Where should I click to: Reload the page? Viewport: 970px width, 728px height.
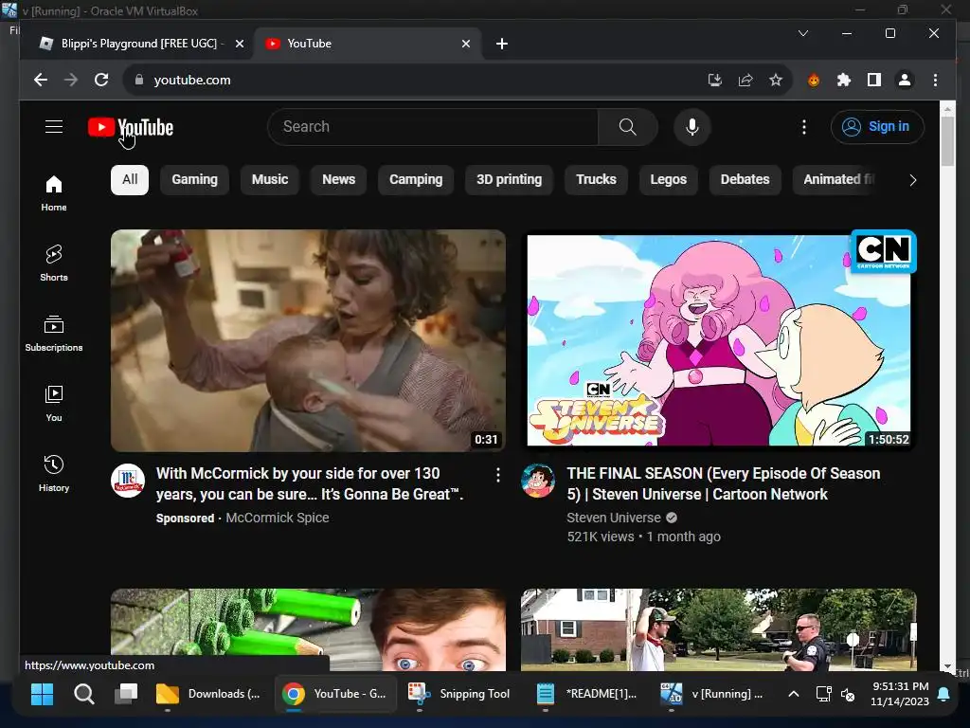pos(101,80)
